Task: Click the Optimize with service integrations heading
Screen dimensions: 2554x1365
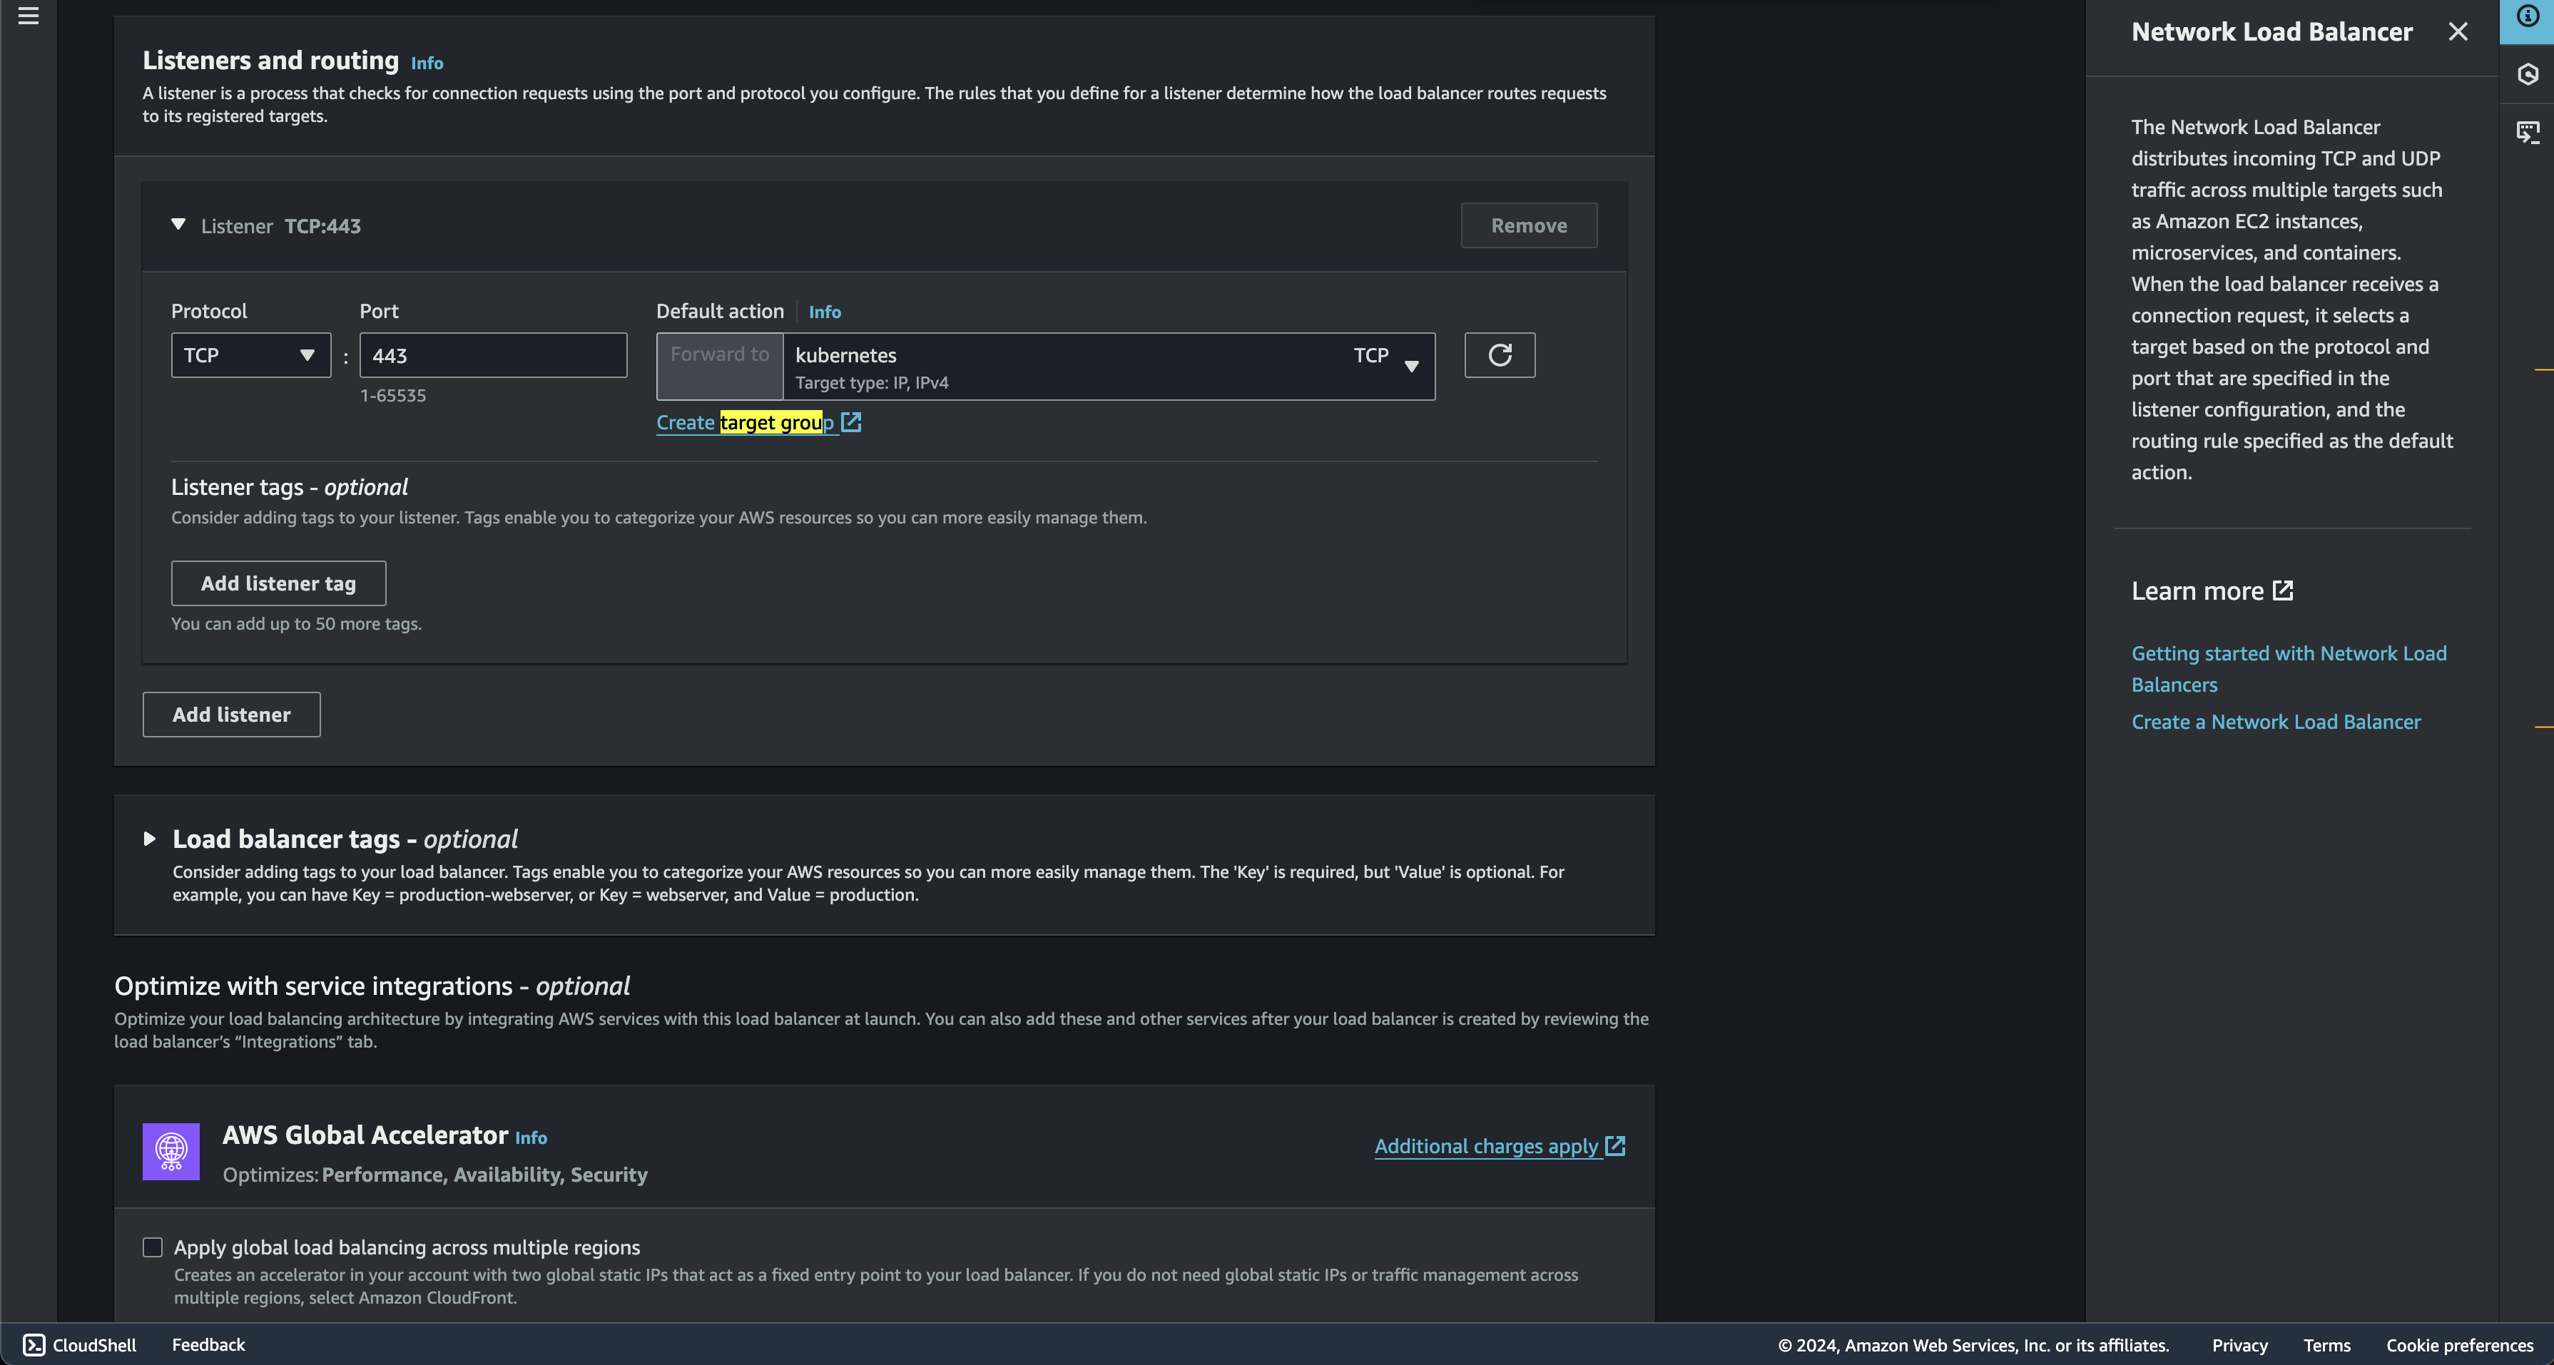Action: click(x=372, y=986)
